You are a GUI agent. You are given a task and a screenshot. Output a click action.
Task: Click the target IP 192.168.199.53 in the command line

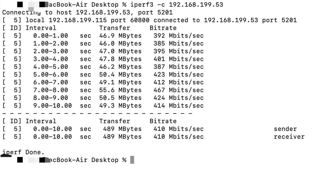[196, 5]
